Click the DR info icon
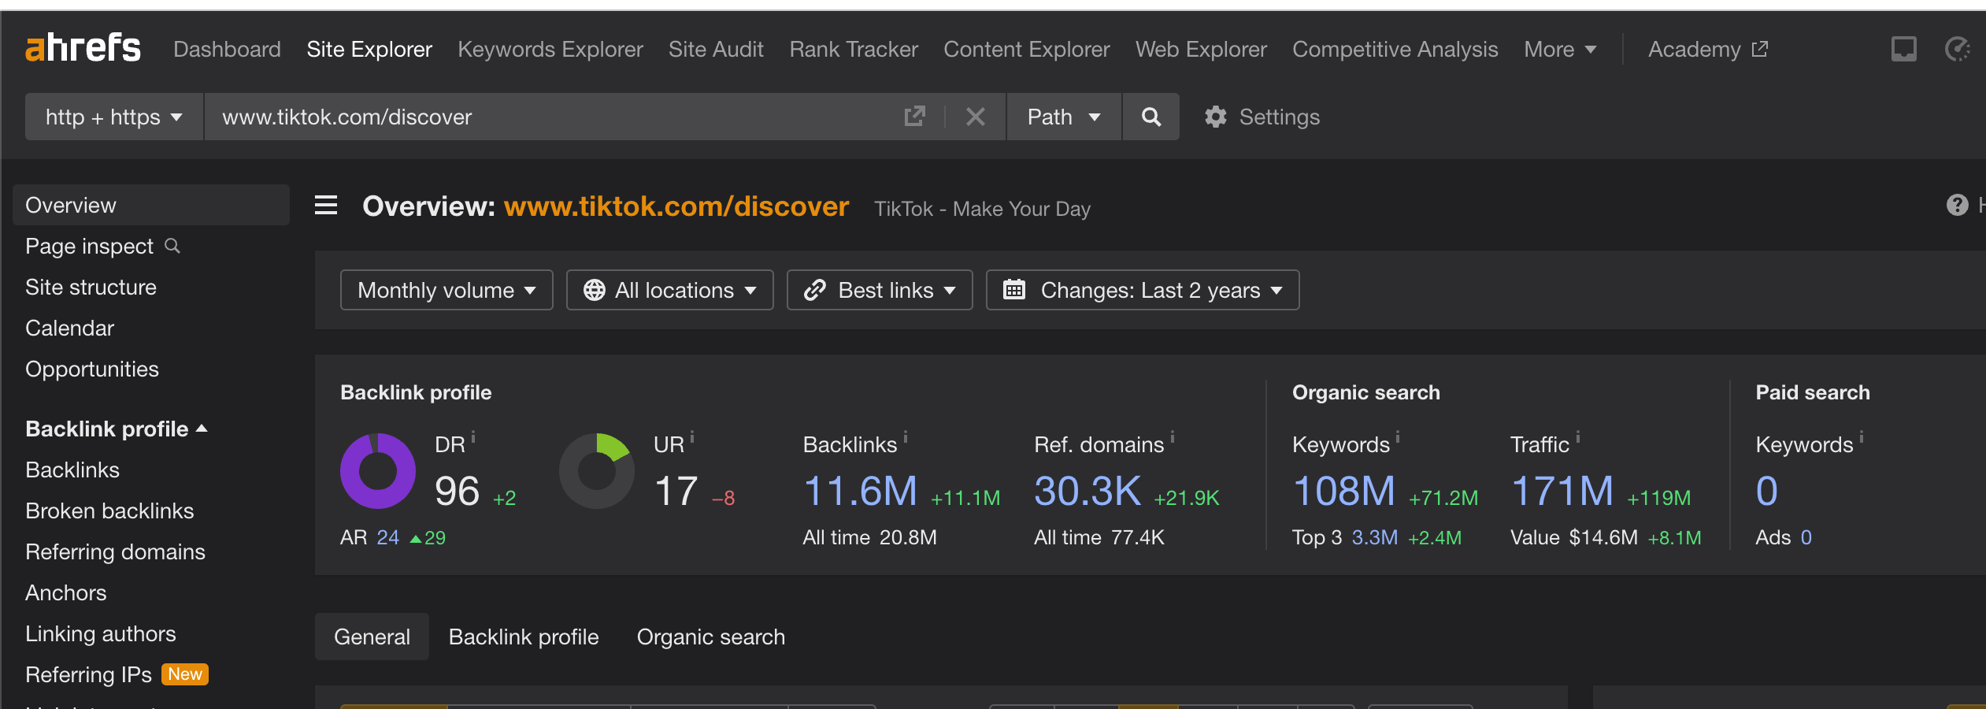The image size is (1986, 709). click(x=473, y=436)
